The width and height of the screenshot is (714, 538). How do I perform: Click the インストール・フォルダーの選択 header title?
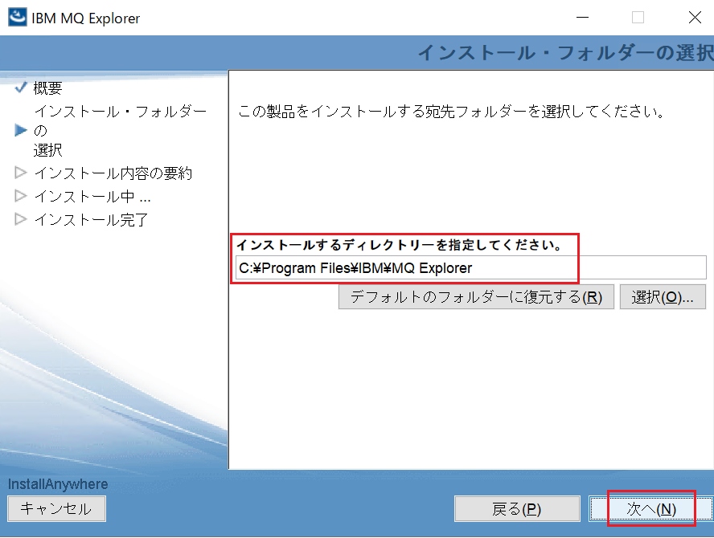click(x=565, y=53)
